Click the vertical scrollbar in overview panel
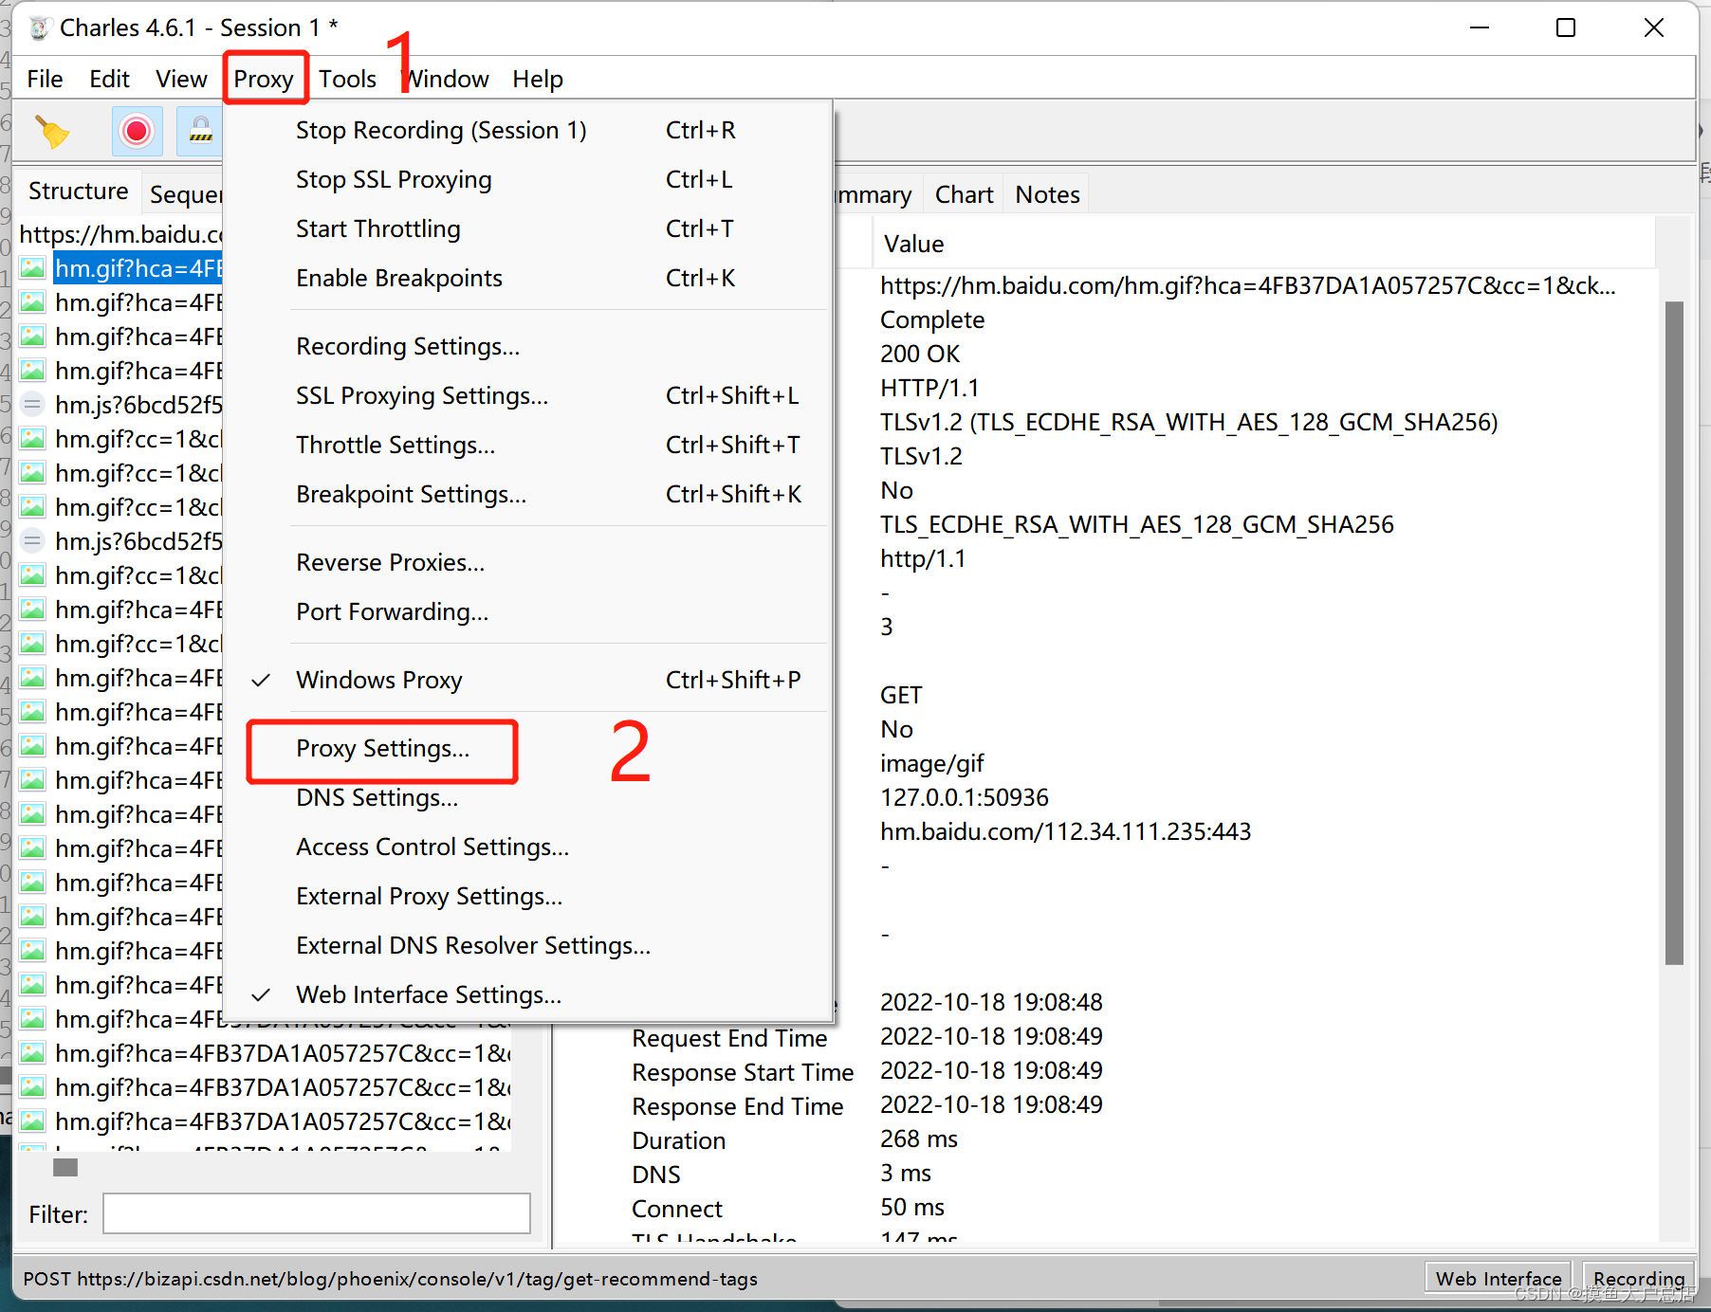1711x1312 pixels. pyautogui.click(x=1674, y=633)
